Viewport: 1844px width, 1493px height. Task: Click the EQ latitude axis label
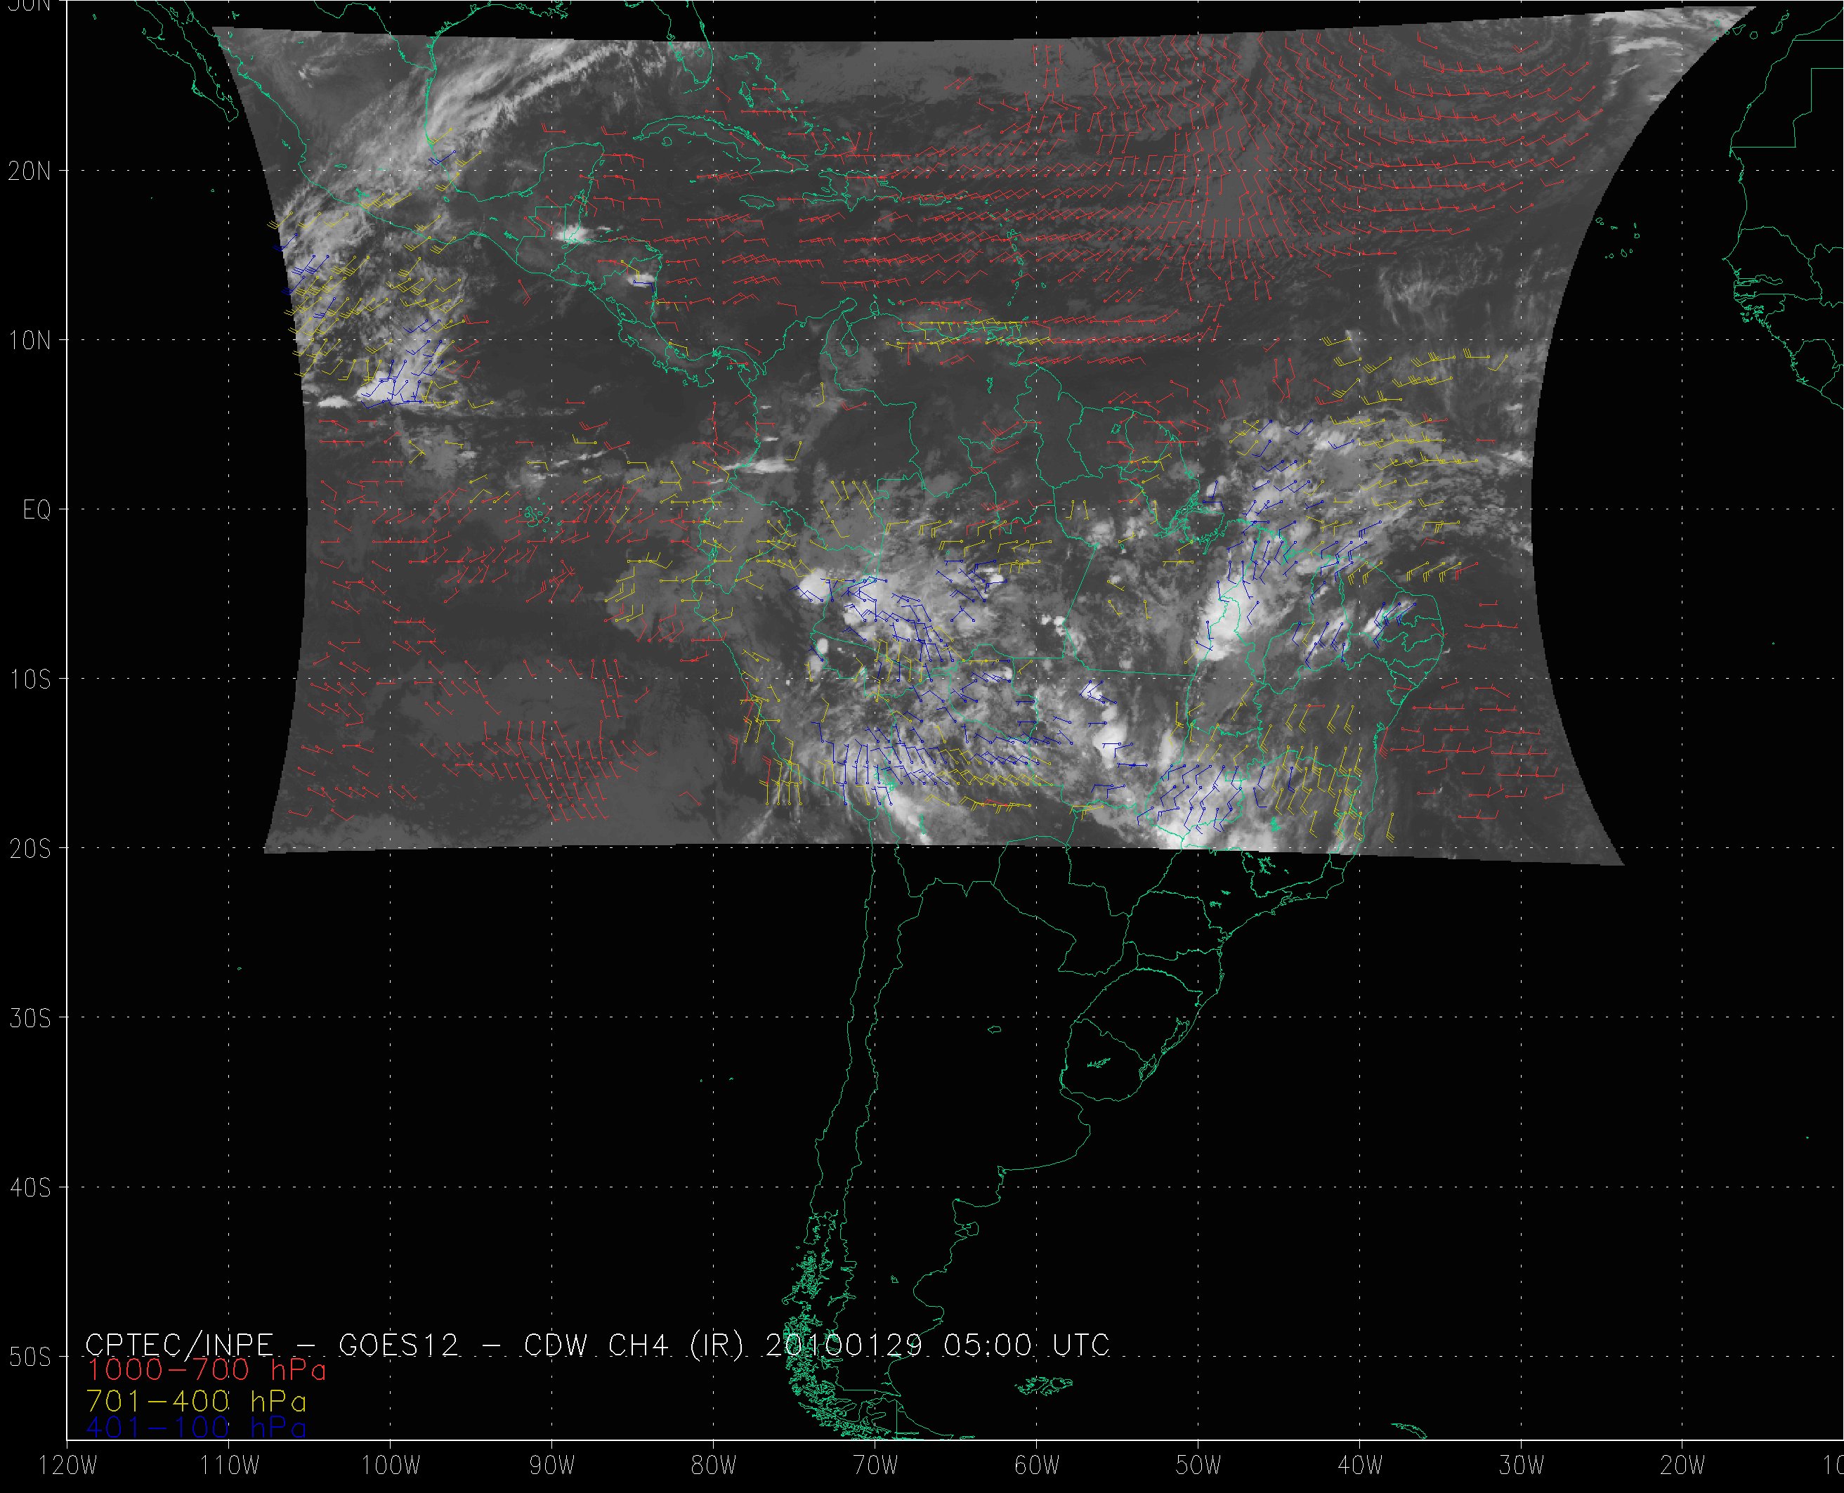coord(37,510)
